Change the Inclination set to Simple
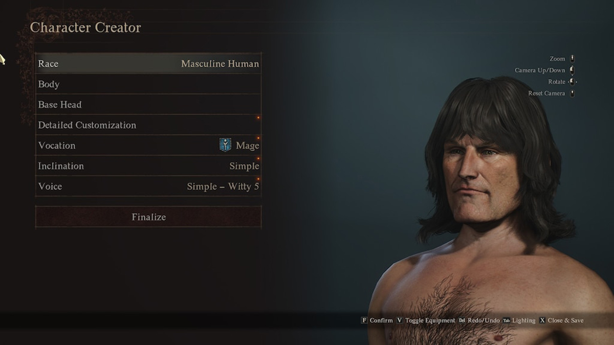Screen dimensions: 614x345 (148, 166)
